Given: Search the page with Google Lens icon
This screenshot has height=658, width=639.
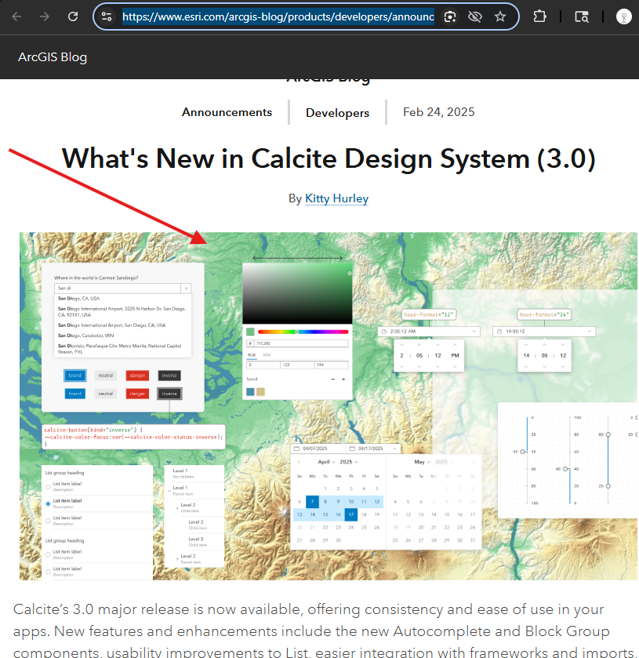Looking at the screenshot, I should pos(450,16).
